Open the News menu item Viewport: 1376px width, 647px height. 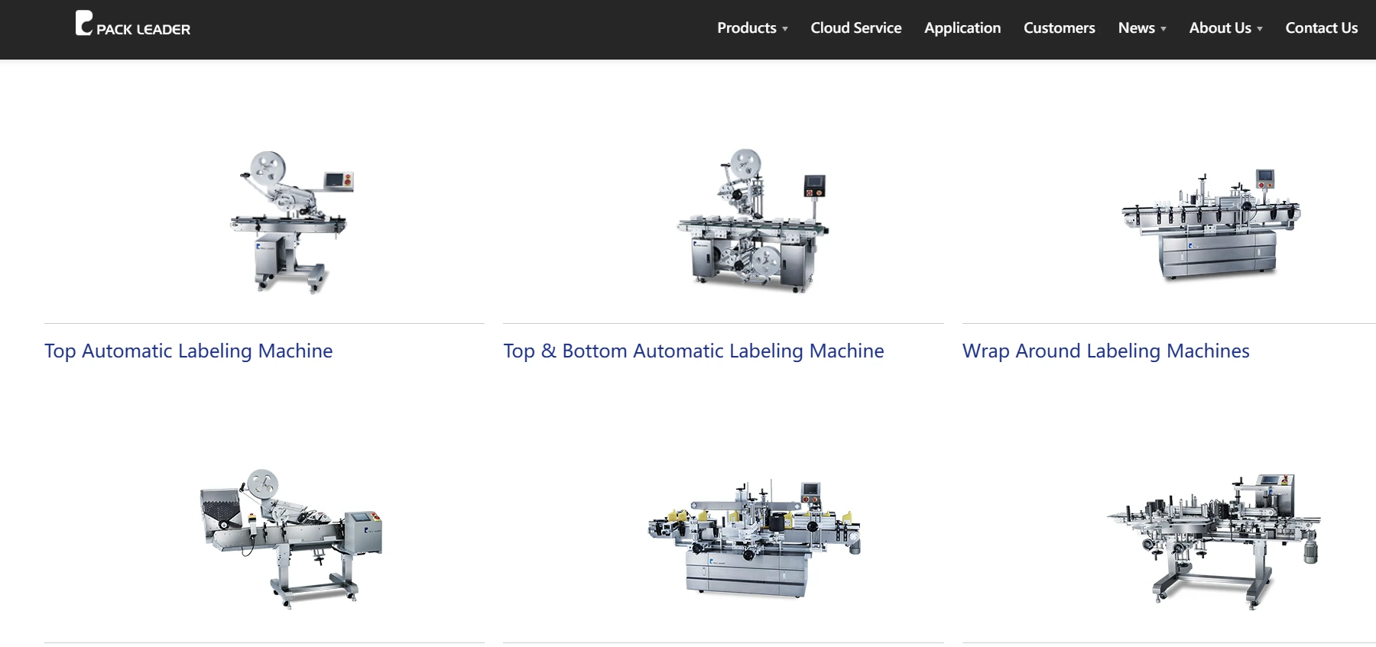[1136, 28]
